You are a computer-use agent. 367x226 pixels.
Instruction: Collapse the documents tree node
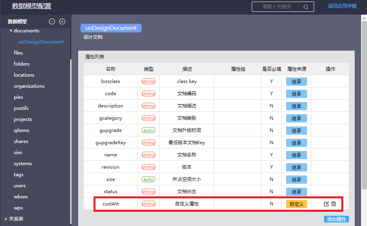coord(11,31)
